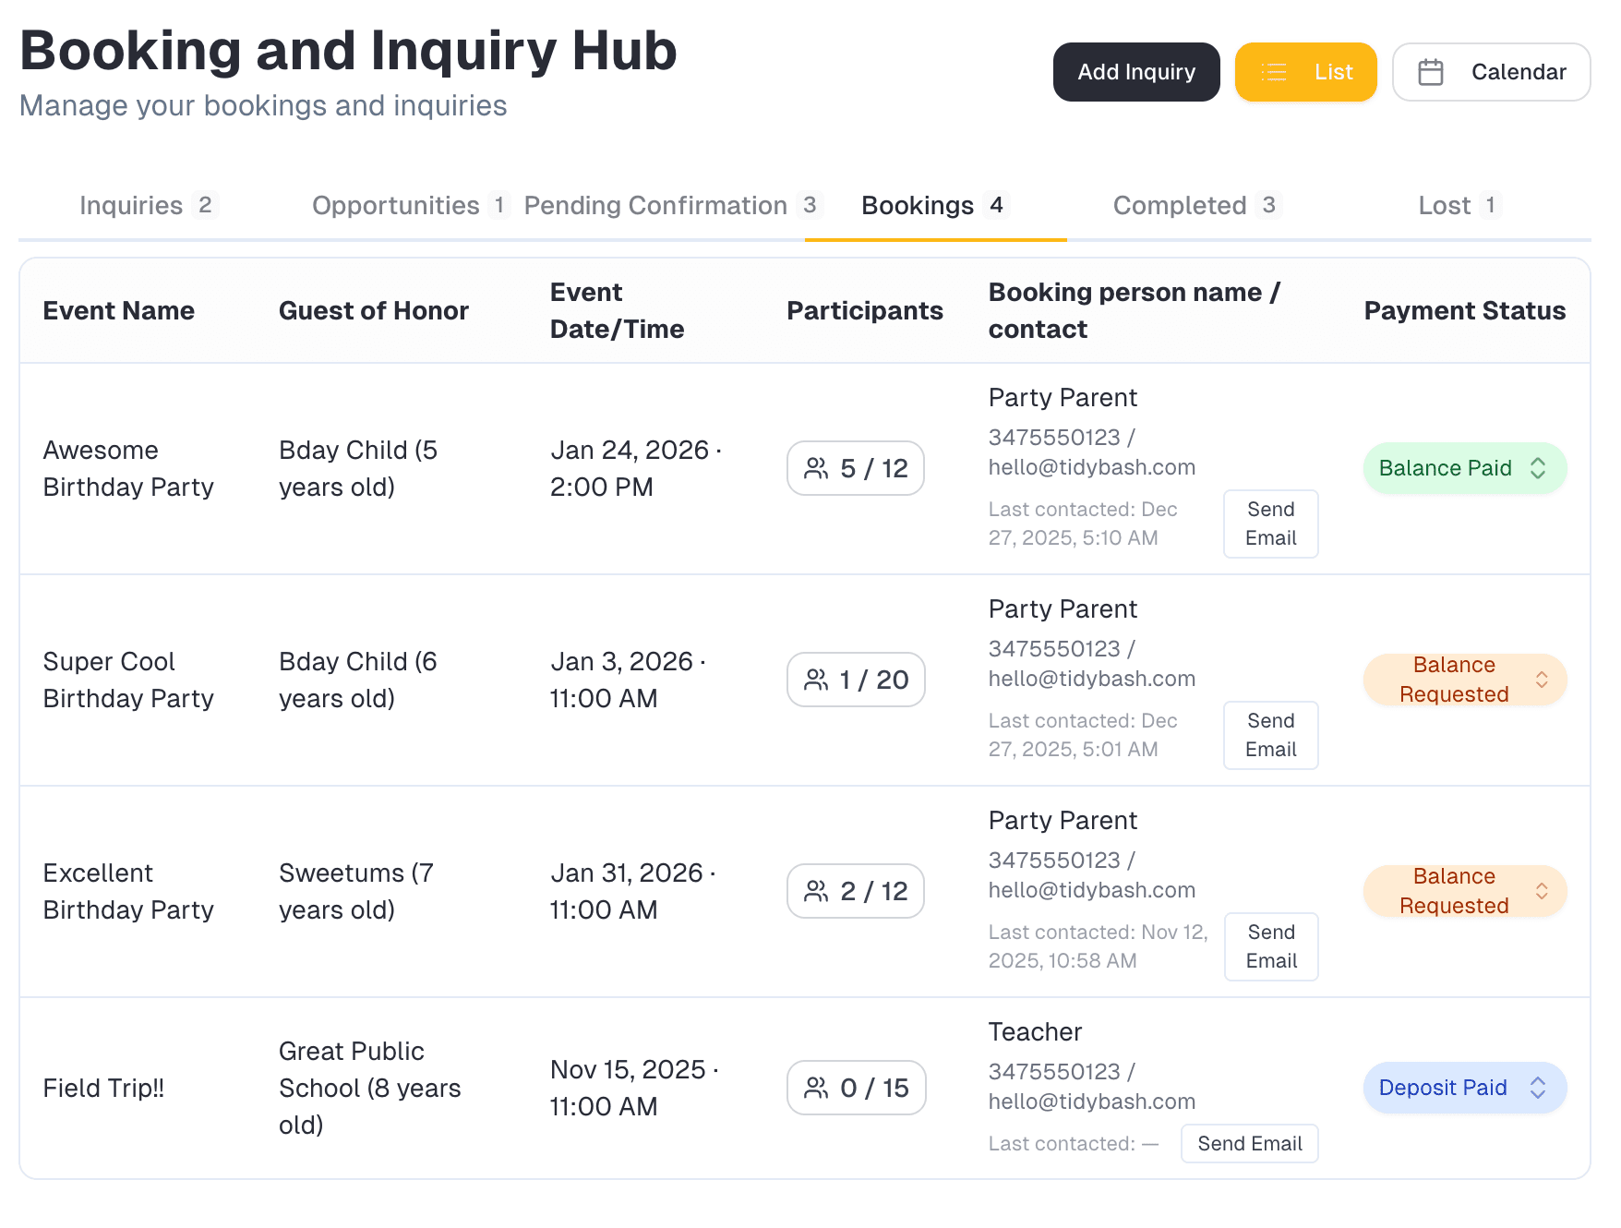Click participants icon for Awesome Birthday Party
This screenshot has height=1228, width=1621.
[814, 468]
